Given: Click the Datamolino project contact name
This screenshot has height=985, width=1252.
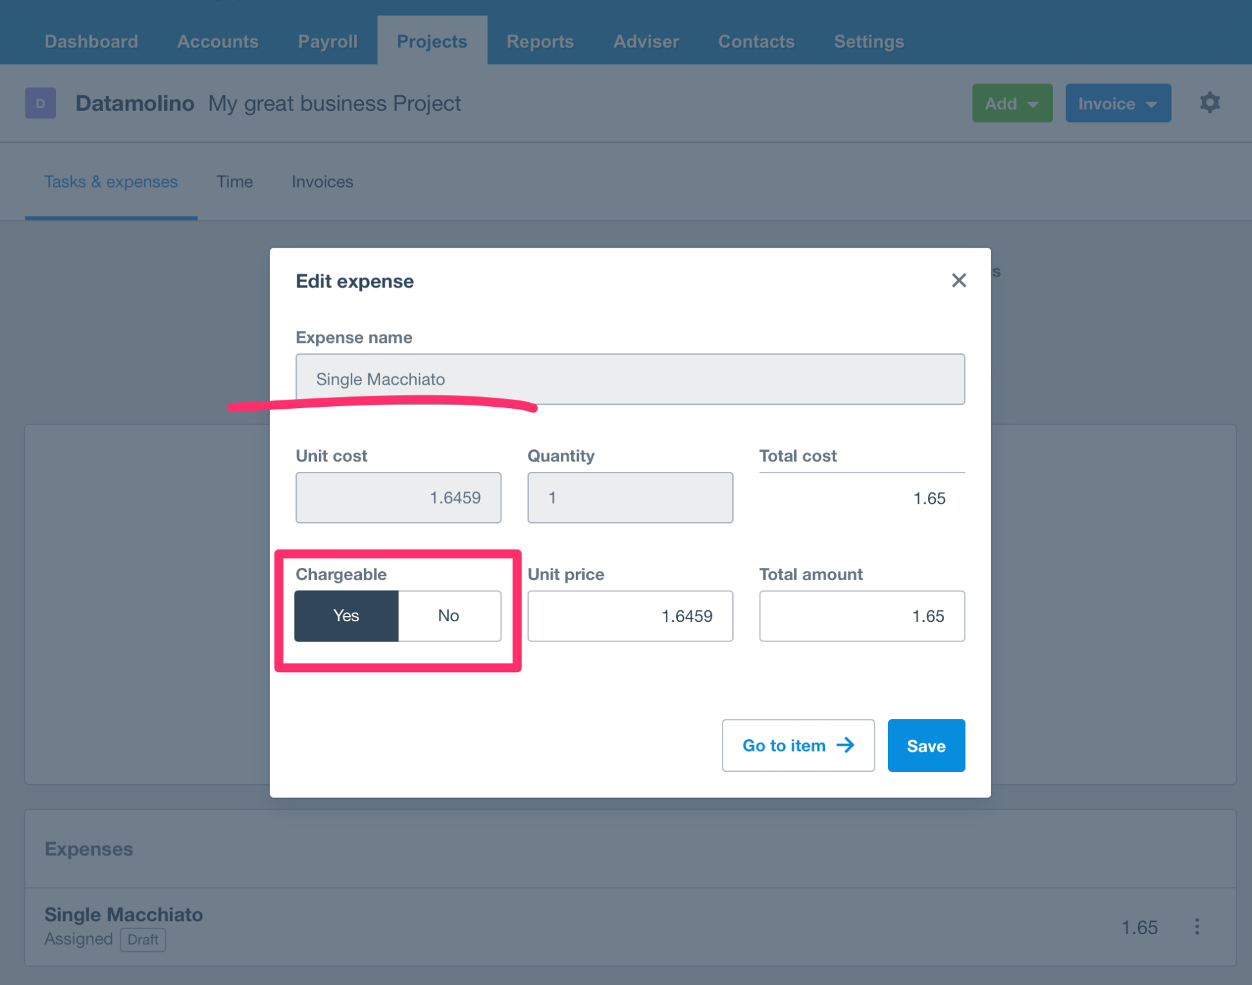Looking at the screenshot, I should click(x=134, y=103).
